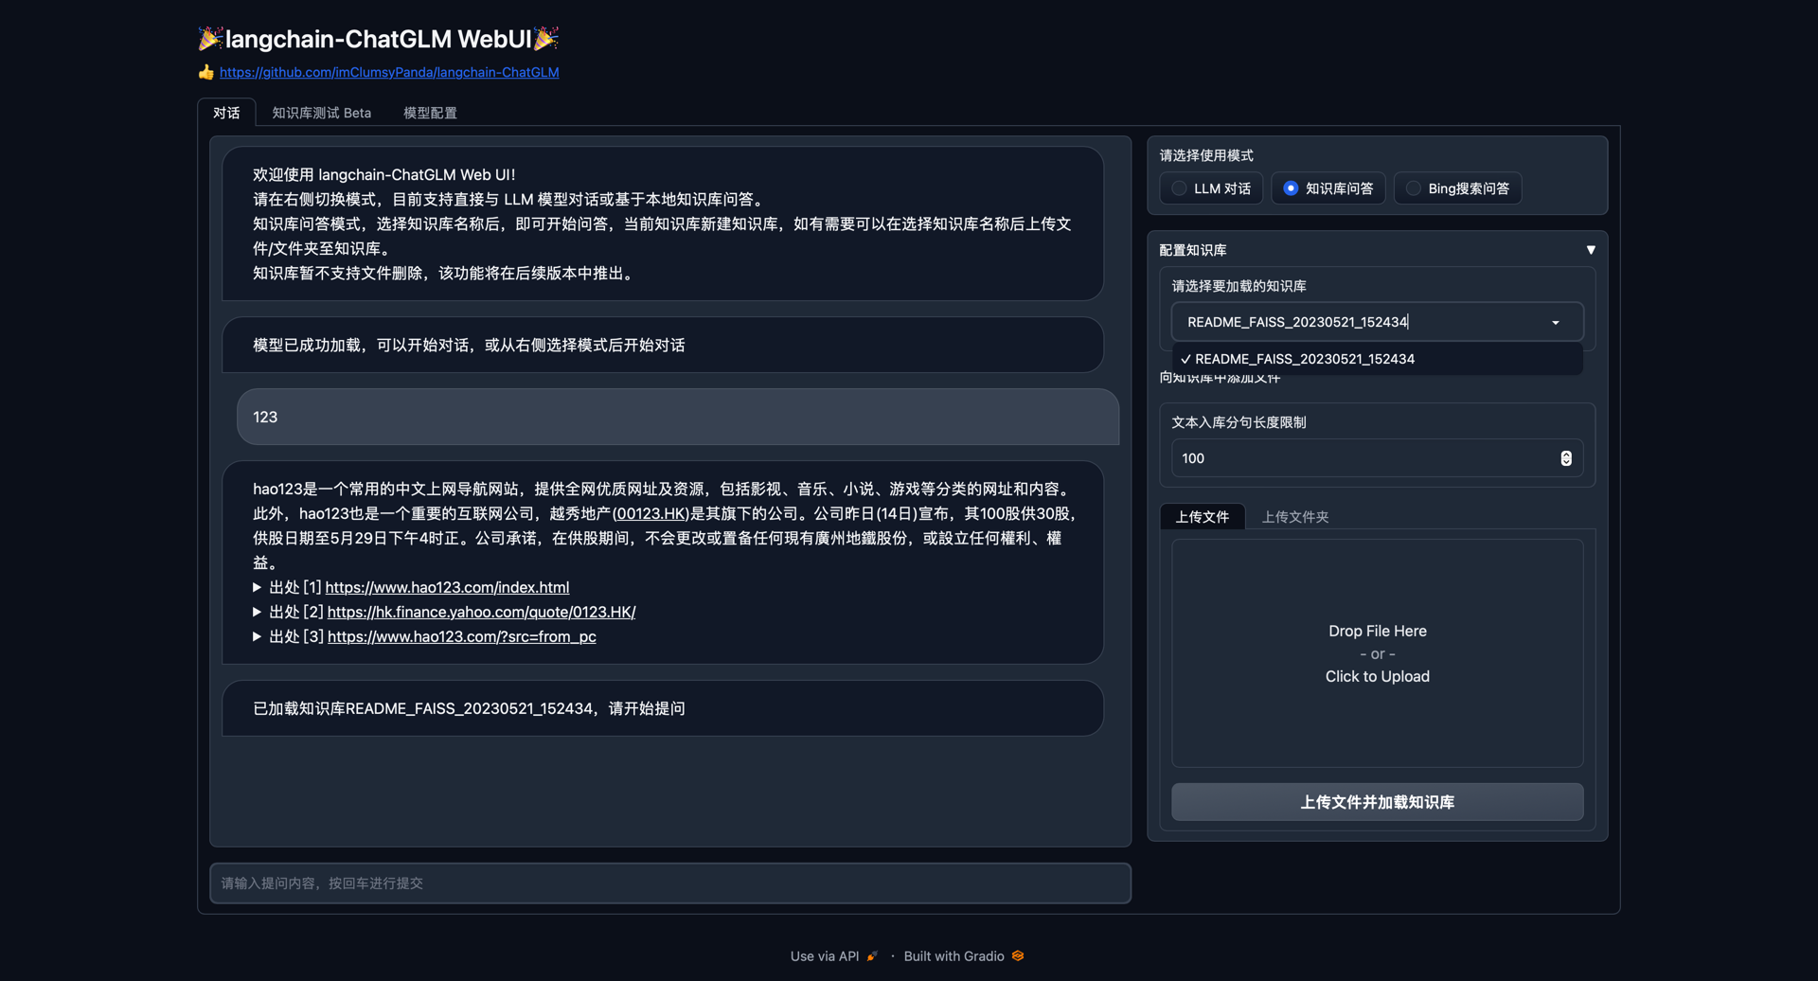Expand source 出处 [3] disclosure triangle
The width and height of the screenshot is (1818, 981).
[x=258, y=636]
